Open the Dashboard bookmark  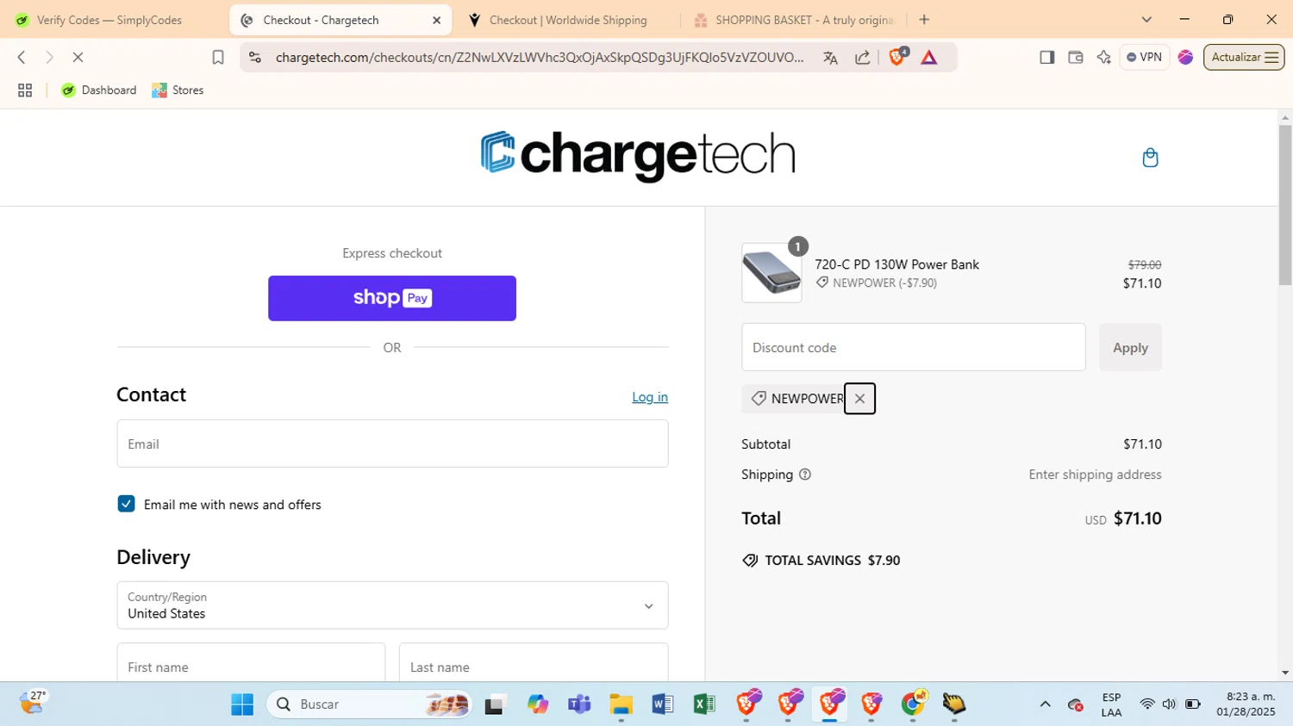[x=98, y=90]
